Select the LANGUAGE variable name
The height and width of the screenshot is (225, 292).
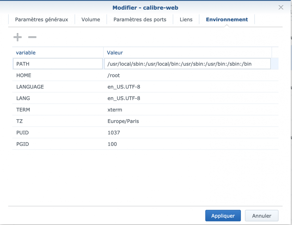(30, 87)
